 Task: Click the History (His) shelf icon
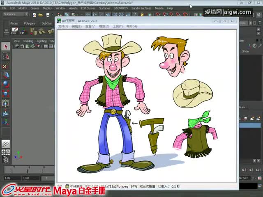(15, 31)
